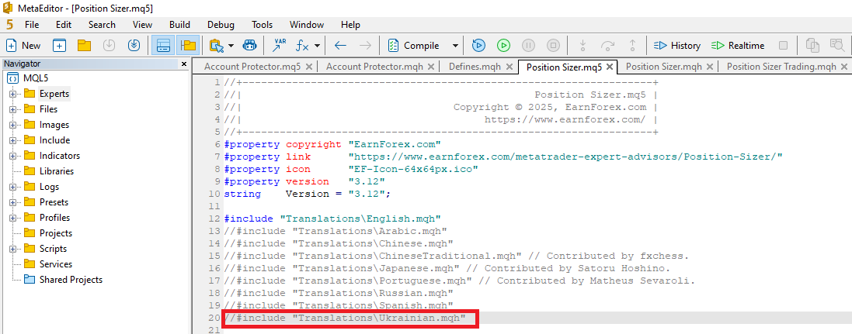
Task: Start Realtime profiling
Action: (x=737, y=46)
